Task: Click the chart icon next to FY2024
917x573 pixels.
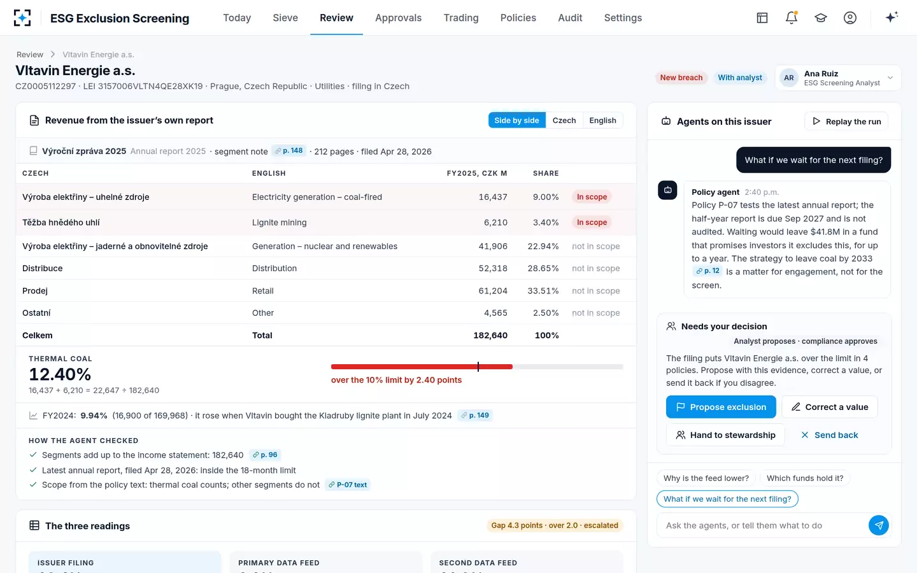Action: [x=33, y=416]
